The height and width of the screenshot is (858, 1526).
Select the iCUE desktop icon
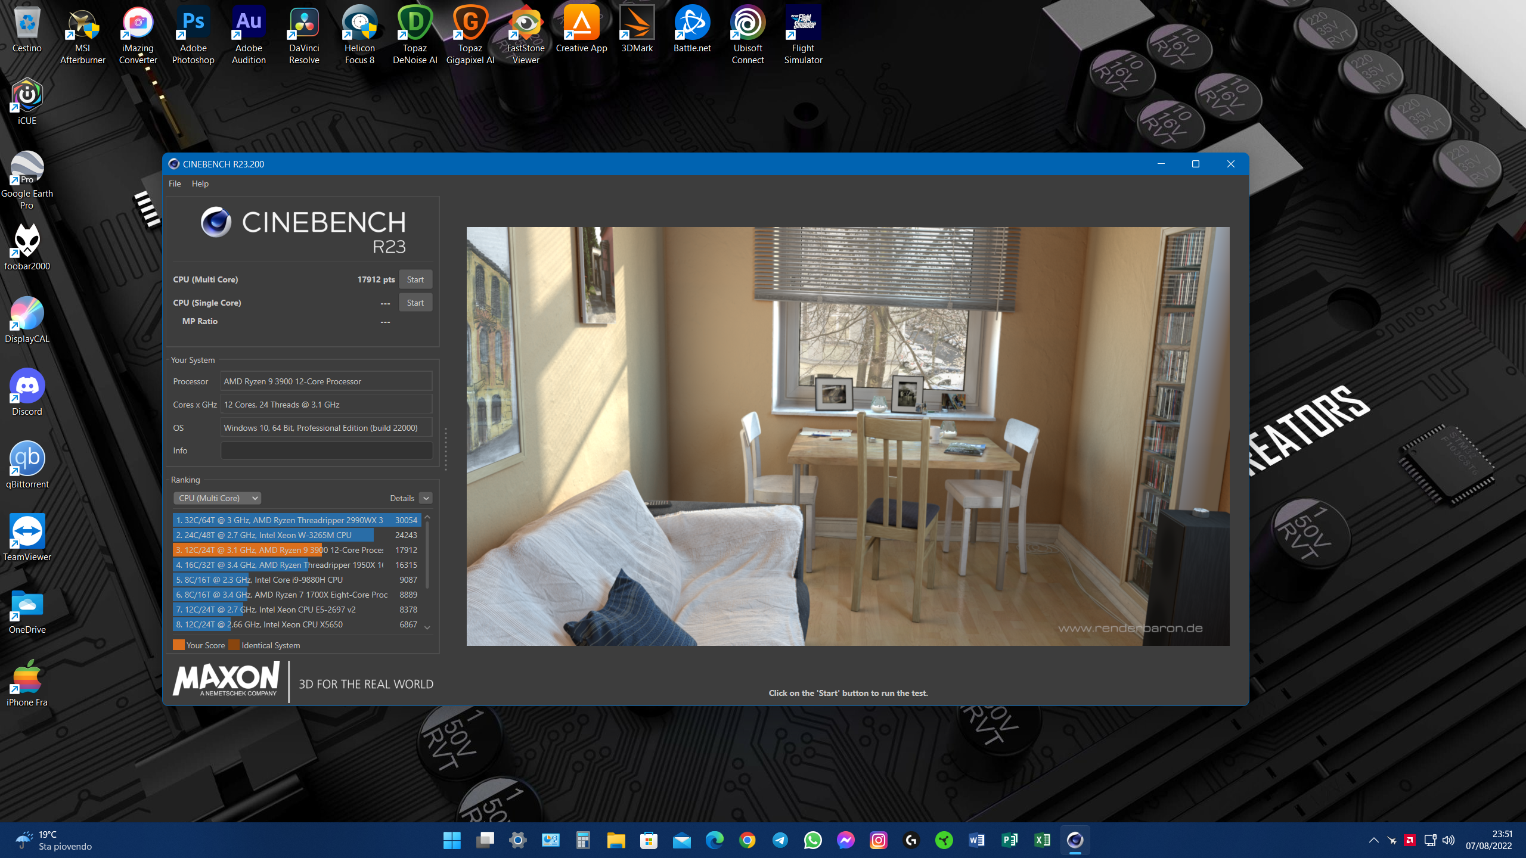[27, 102]
